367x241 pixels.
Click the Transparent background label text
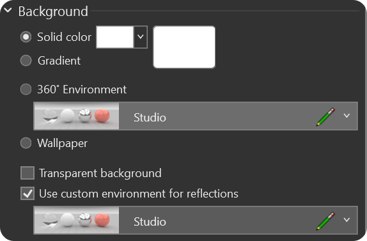tap(100, 173)
